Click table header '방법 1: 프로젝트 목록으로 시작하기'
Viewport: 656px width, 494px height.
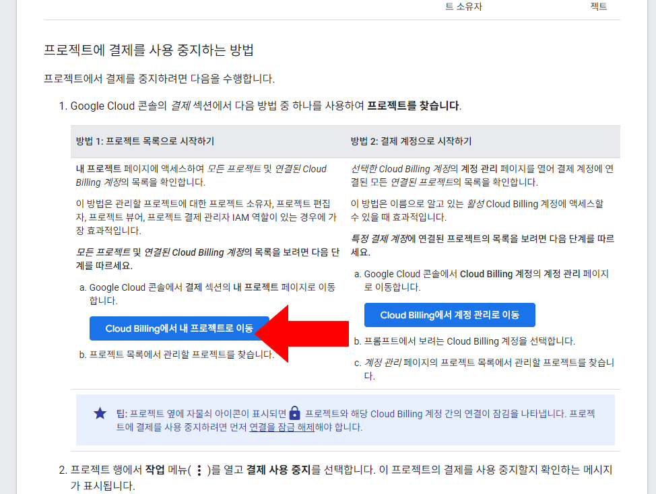click(145, 141)
